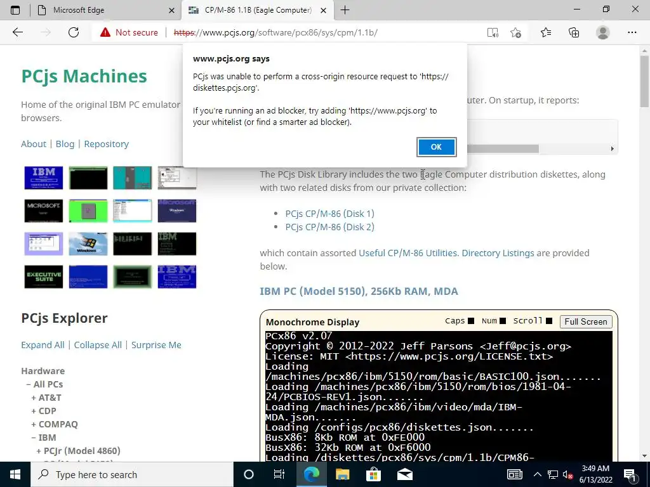650x487 pixels.
Task: Open Useful CP/M-86 Utilities link
Action: pos(409,253)
